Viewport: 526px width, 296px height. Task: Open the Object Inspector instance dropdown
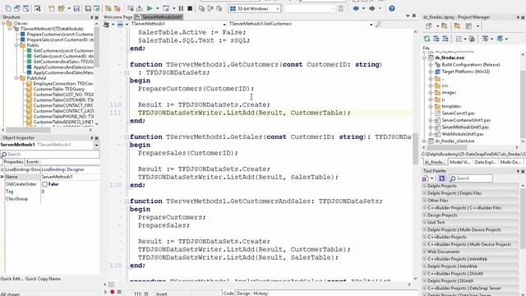(96, 145)
